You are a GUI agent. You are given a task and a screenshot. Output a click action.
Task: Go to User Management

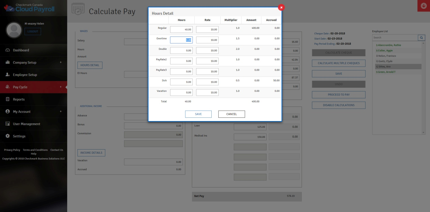pos(27,124)
